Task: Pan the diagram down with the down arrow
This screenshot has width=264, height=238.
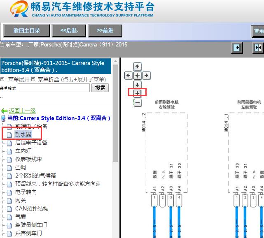Action: point(137,85)
